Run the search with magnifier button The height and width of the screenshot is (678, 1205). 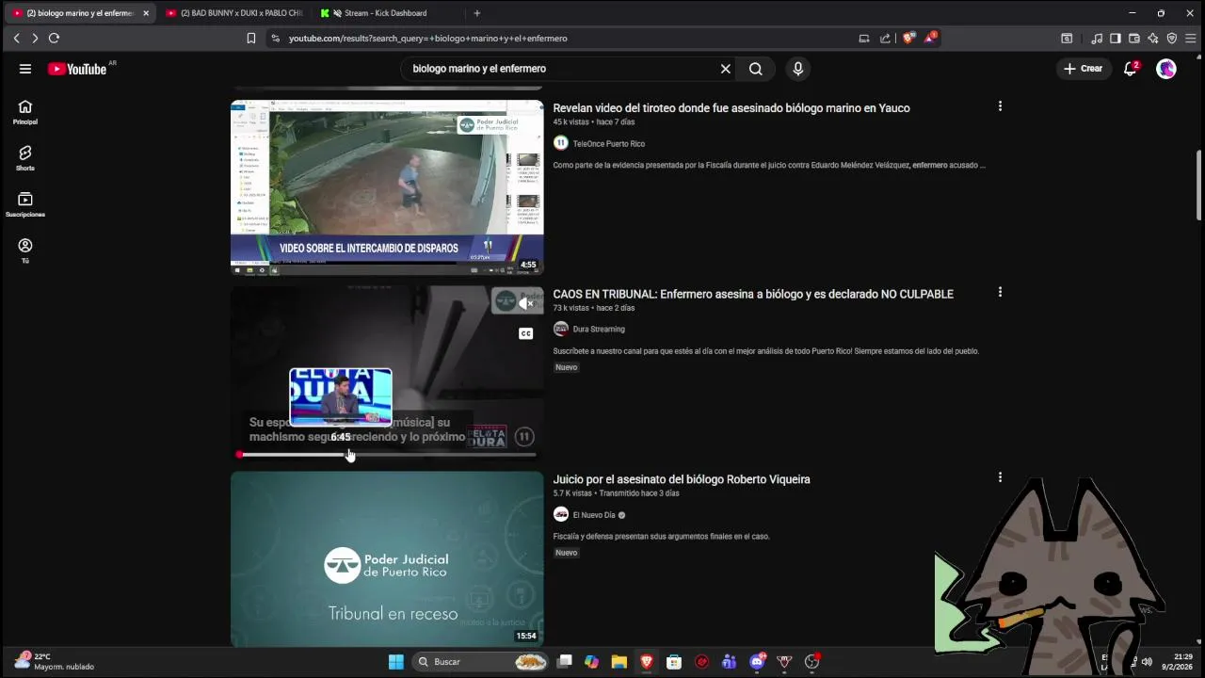click(755, 69)
